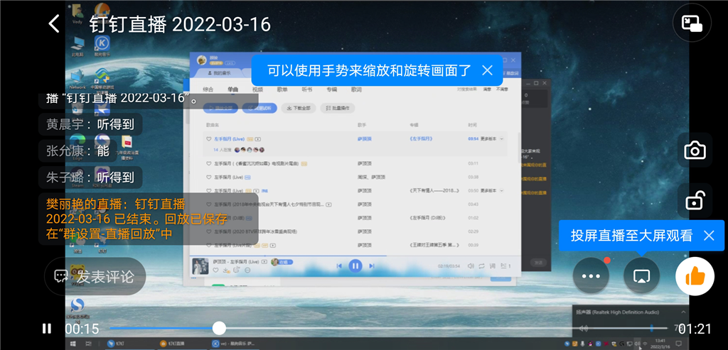Show lyrics with the 词 icon
Screen dimensions: 728x350
pos(493,266)
